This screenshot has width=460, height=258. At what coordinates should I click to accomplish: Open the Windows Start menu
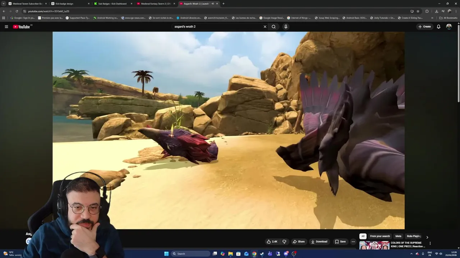[166, 254]
